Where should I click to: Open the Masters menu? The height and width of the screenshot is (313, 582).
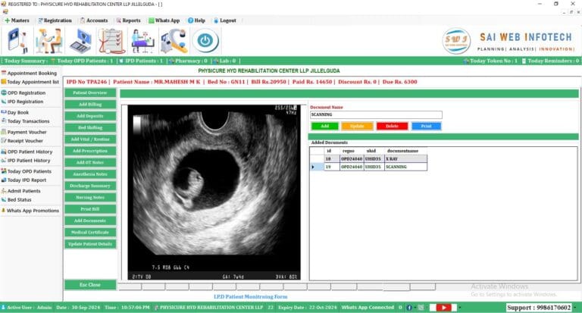[x=17, y=20]
